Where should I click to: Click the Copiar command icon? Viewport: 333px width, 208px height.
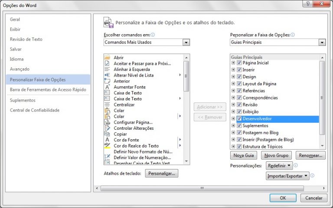click(x=107, y=134)
